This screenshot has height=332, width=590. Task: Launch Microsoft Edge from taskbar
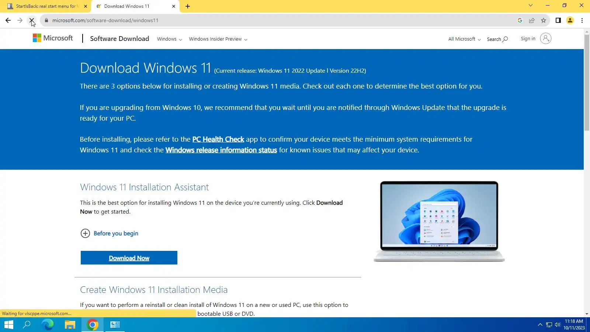click(48, 325)
